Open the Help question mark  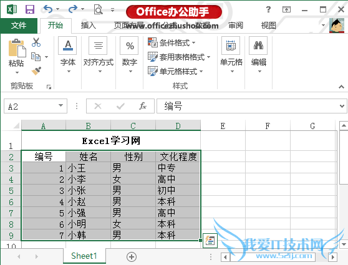[268, 9]
